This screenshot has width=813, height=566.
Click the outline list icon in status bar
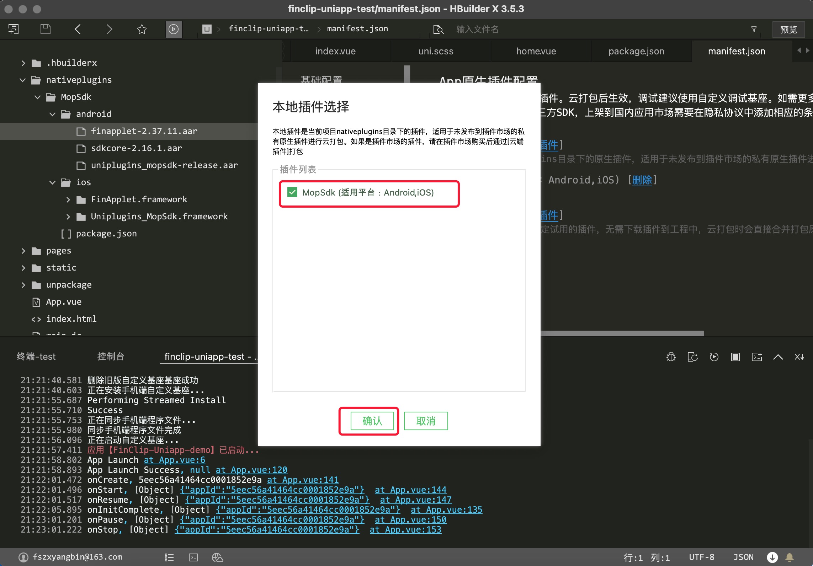169,557
